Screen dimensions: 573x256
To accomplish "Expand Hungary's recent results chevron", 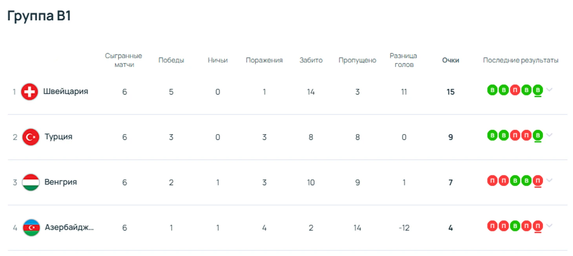I will pos(549,180).
